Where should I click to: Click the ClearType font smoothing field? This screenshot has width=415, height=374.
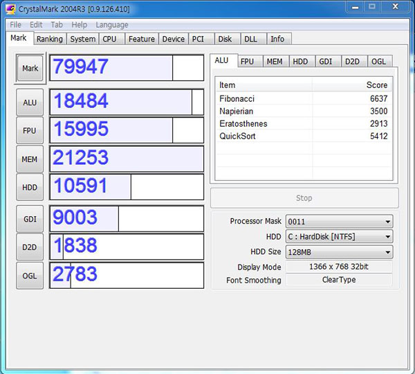click(x=339, y=280)
